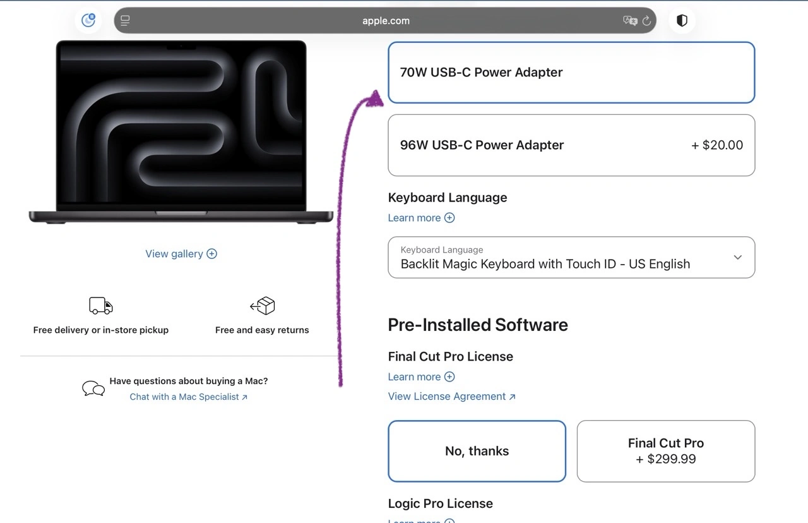Choose the 96W USB-C Power Adapter option
This screenshot has height=523, width=808.
(571, 145)
